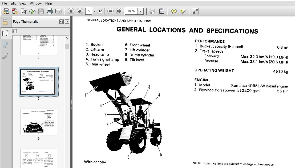
Task: Click the 'Komatsu 4D95L-W diesel engine' text
Action: (259, 86)
